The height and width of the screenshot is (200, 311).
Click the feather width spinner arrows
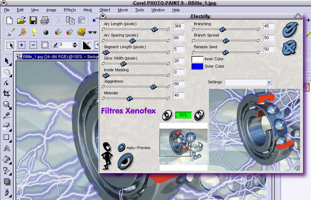[x=75, y=45]
